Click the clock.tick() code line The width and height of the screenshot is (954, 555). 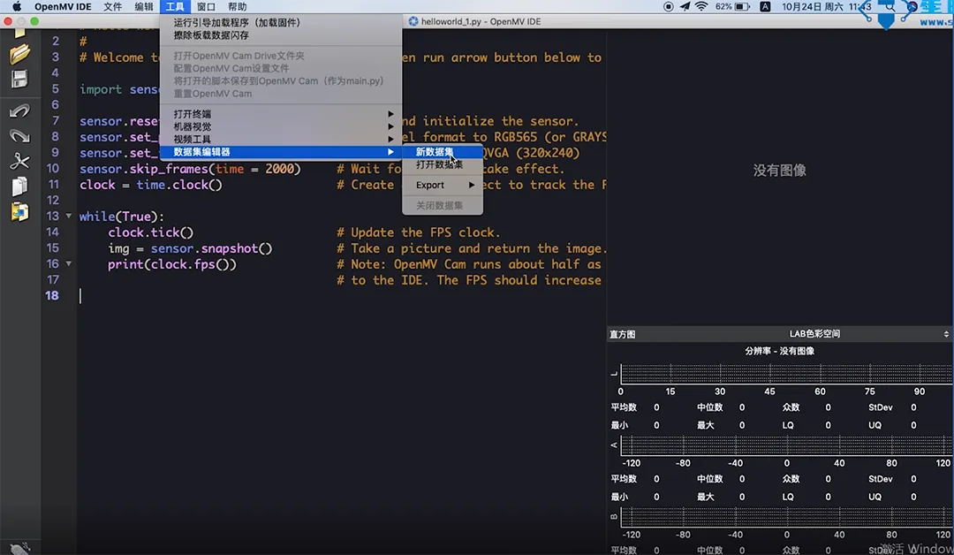pyautogui.click(x=151, y=232)
